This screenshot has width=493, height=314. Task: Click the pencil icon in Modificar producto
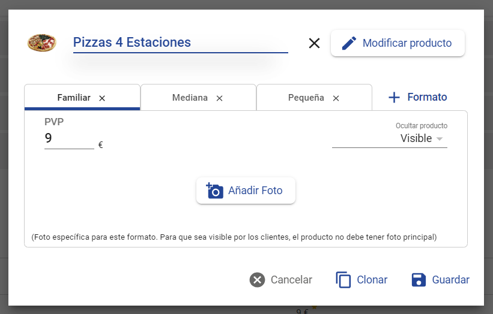click(x=349, y=43)
